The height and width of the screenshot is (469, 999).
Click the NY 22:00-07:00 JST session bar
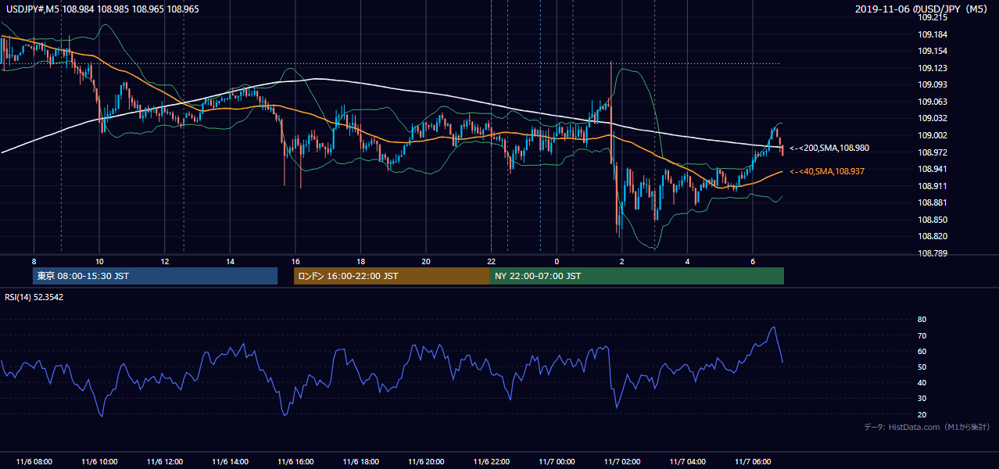[637, 276]
